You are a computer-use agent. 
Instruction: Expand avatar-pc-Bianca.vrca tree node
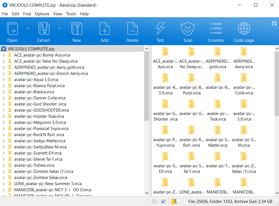point(4,92)
